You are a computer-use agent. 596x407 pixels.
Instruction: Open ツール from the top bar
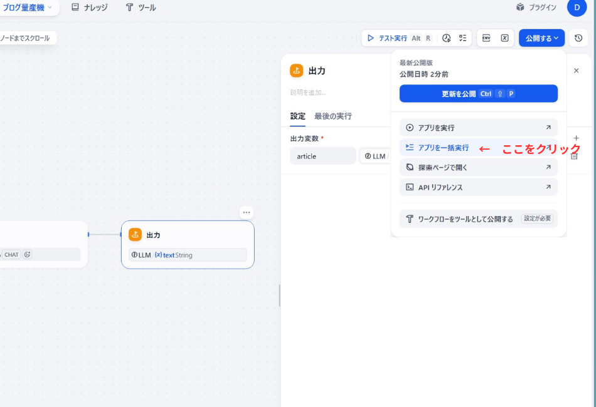point(141,8)
